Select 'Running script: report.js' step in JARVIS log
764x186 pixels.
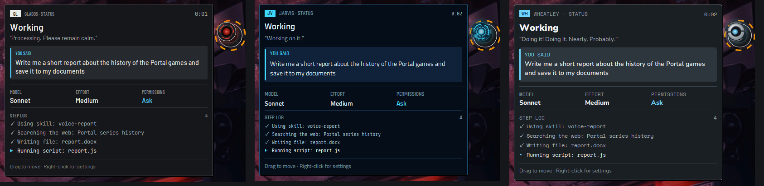[x=302, y=151]
